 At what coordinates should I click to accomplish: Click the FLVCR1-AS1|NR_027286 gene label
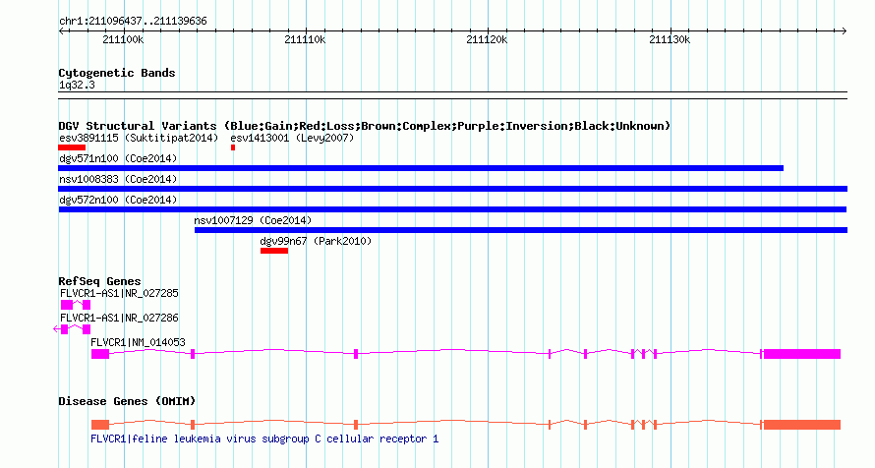(119, 318)
